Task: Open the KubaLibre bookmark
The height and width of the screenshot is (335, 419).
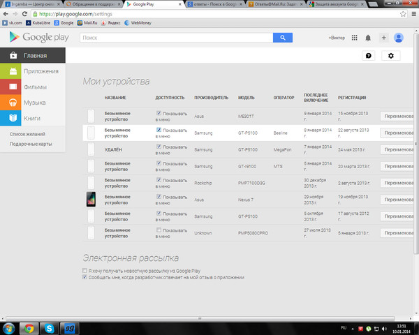Action: click(38, 23)
